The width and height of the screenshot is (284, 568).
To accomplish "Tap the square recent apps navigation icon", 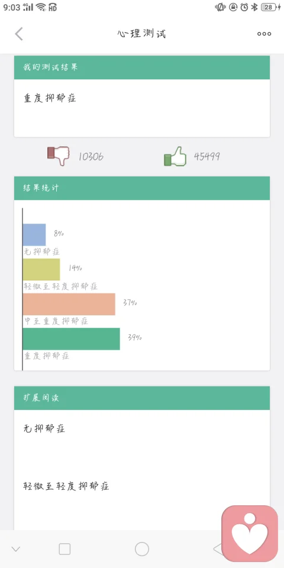I will 64,549.
